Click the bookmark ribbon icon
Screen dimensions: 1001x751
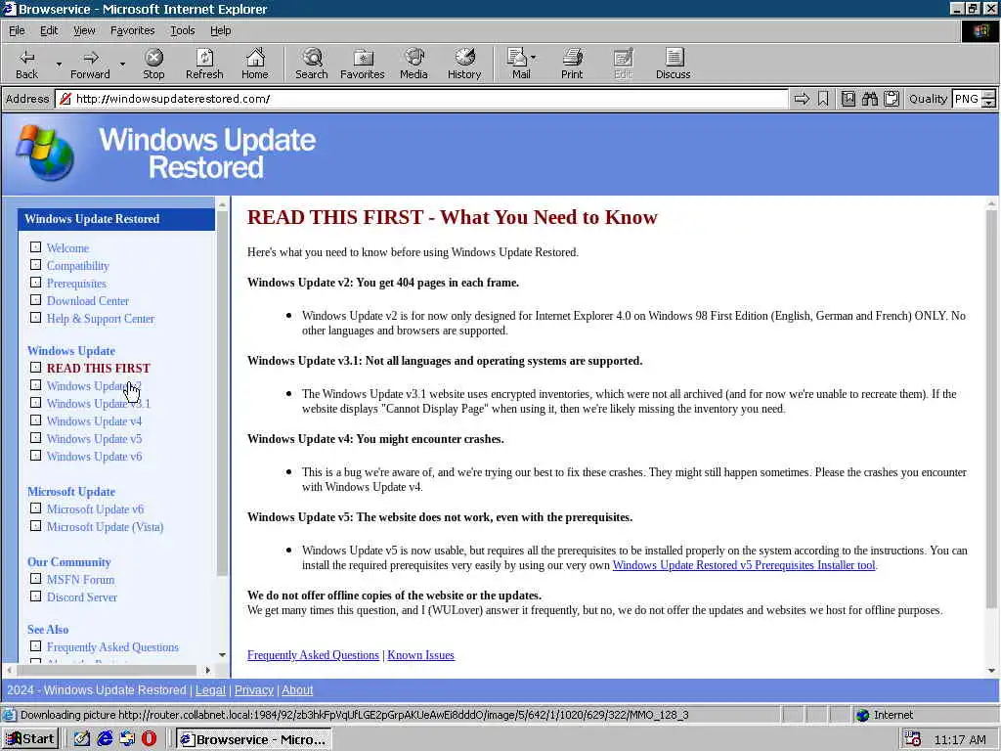pyautogui.click(x=823, y=99)
